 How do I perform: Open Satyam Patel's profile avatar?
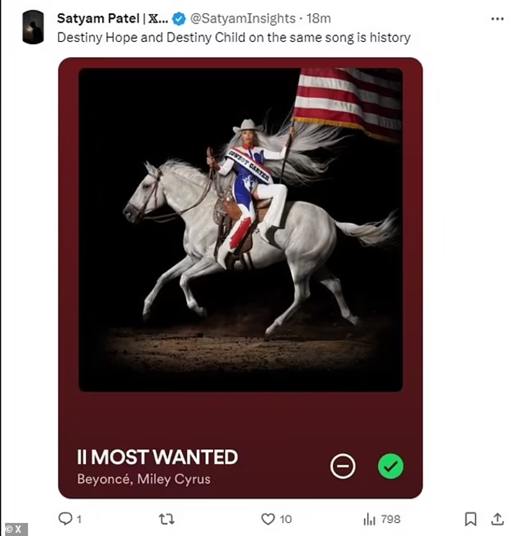click(x=33, y=27)
